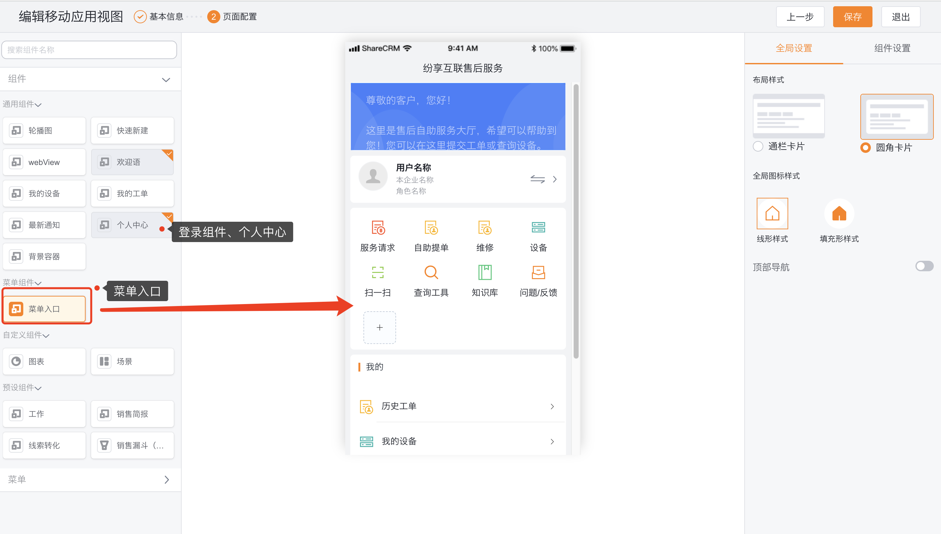Focus the 搜索组件名称 search field
Image resolution: width=941 pixels, height=534 pixels.
click(x=89, y=50)
